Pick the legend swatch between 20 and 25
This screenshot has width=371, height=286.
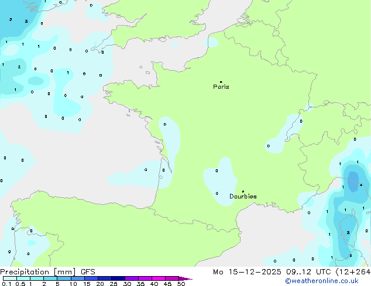(105, 278)
